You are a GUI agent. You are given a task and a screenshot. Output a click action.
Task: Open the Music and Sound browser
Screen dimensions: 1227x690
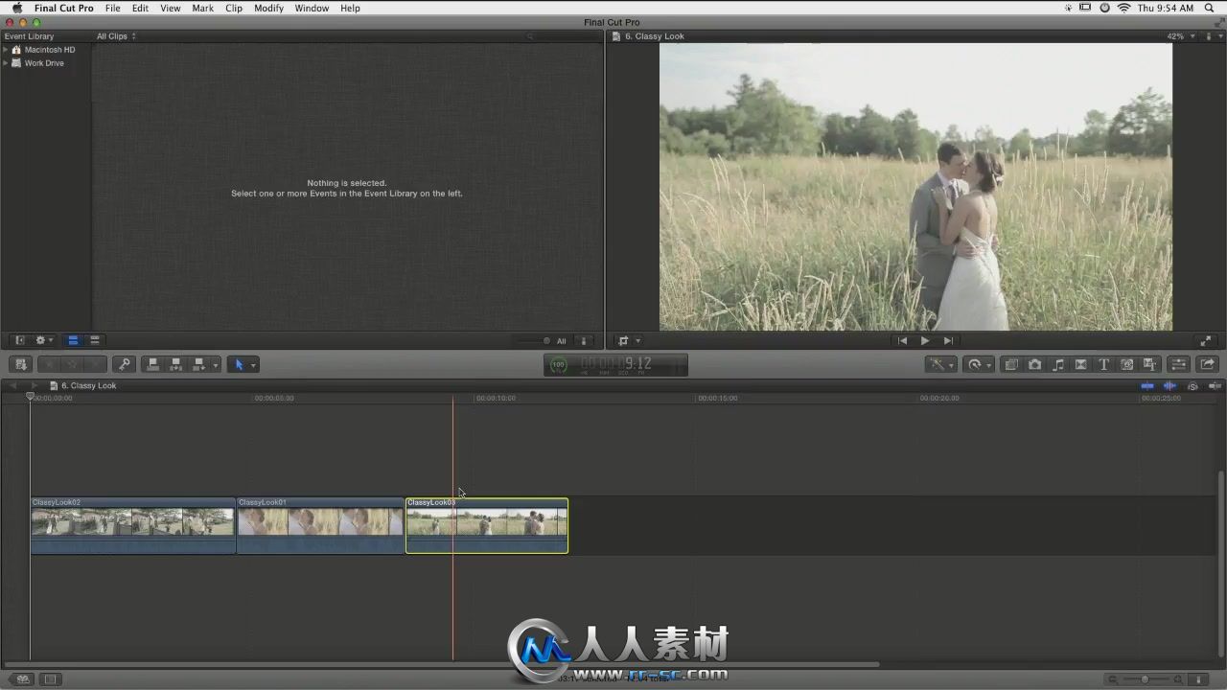pos(1057,364)
